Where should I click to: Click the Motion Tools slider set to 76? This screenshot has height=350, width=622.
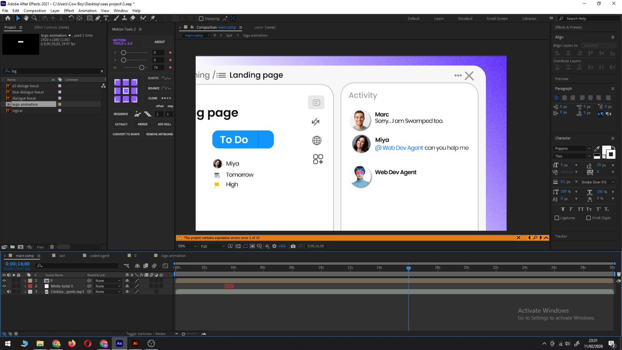(x=142, y=67)
